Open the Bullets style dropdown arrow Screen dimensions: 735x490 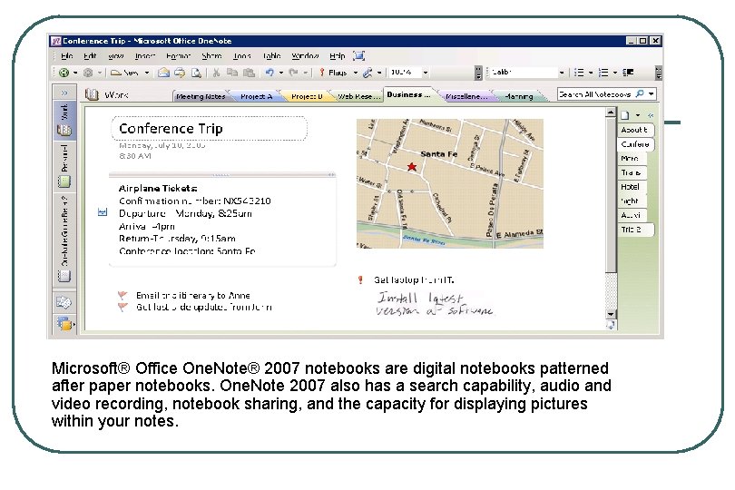pos(591,73)
